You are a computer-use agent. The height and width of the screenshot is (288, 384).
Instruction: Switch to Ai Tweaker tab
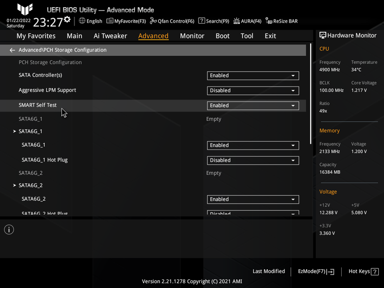click(x=110, y=36)
